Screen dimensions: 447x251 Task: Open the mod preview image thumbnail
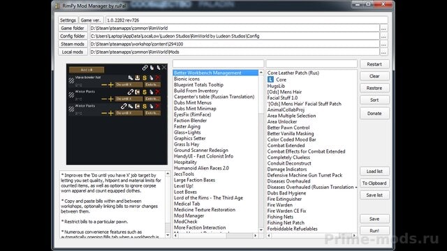pyautogui.click(x=117, y=114)
